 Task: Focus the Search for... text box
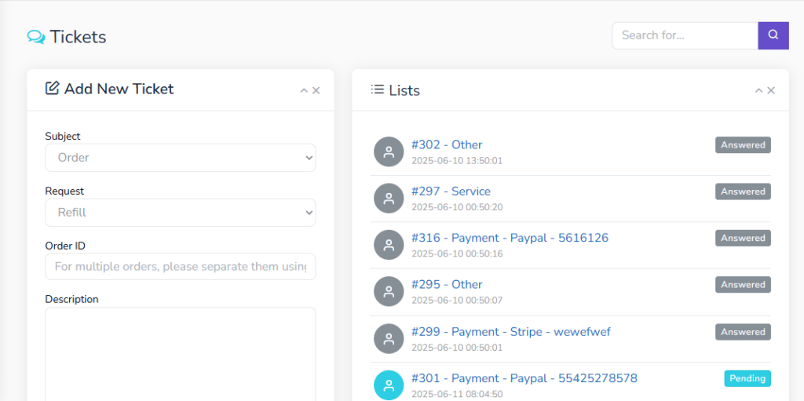[x=684, y=35]
